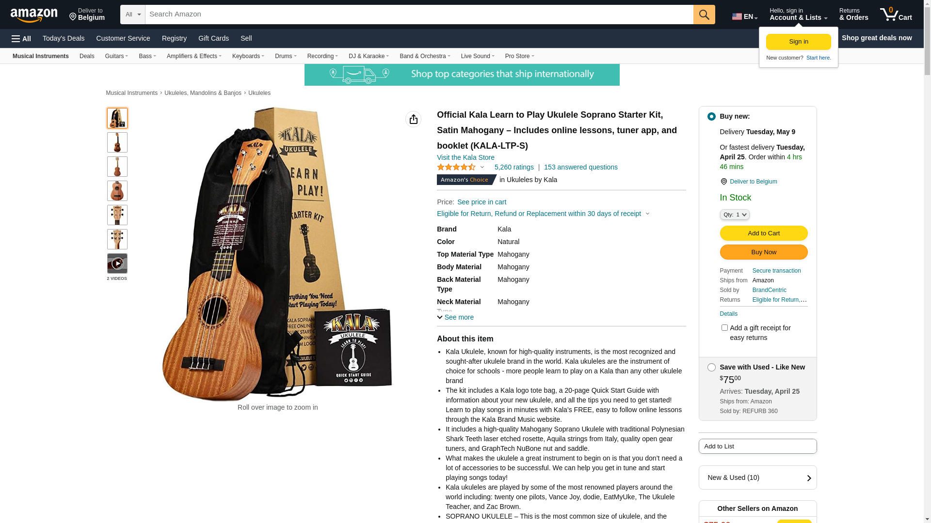Open the Guitars menu

tap(117, 56)
